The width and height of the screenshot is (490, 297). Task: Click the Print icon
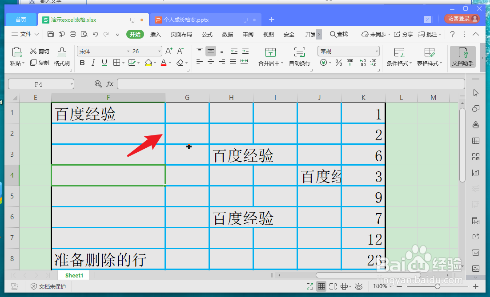(73, 34)
